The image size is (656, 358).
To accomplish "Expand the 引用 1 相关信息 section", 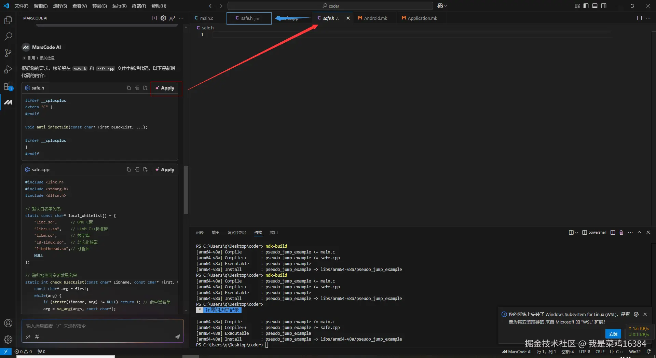I will tap(39, 58).
